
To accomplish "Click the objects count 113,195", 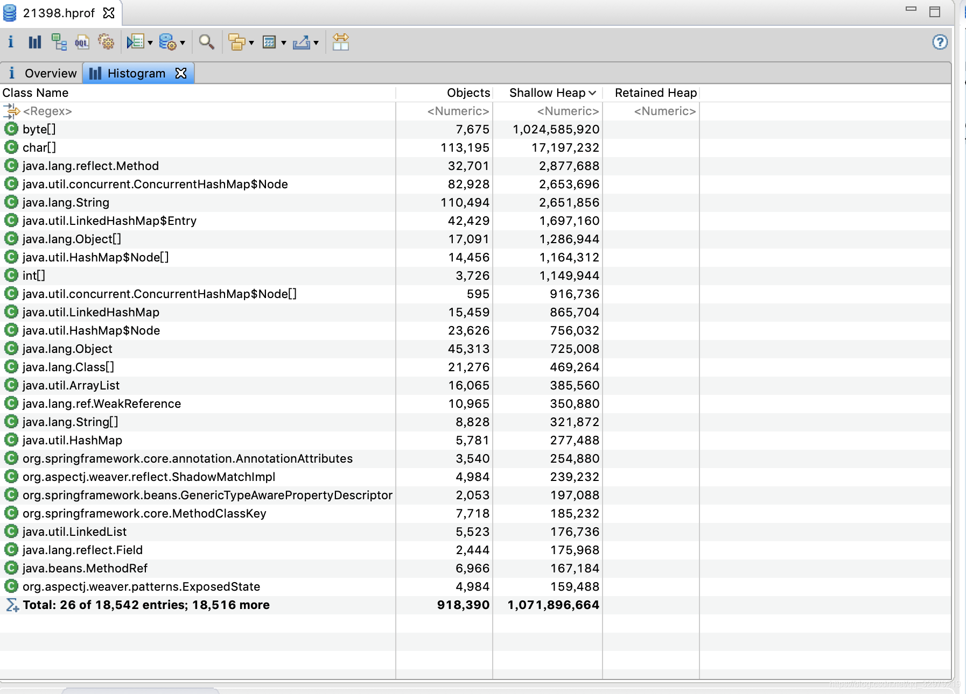I will click(465, 148).
